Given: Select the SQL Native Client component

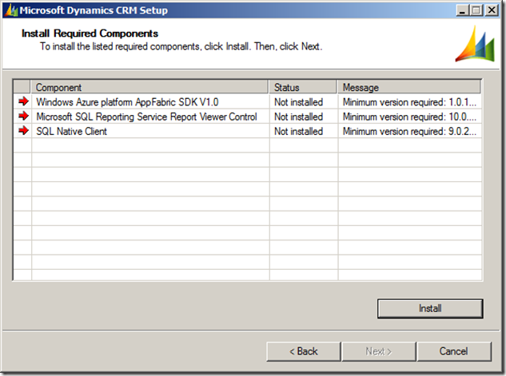Looking at the screenshot, I should click(71, 131).
